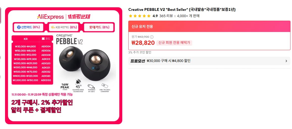Image resolution: width=292 pixels, height=129 pixels.
Task: Click the 신규 회원 전용 혜택가 badge
Action: [174, 43]
